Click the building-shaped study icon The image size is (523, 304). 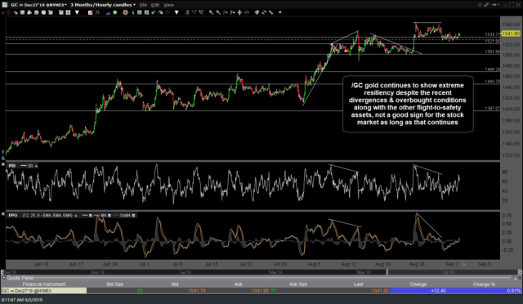coord(186,12)
